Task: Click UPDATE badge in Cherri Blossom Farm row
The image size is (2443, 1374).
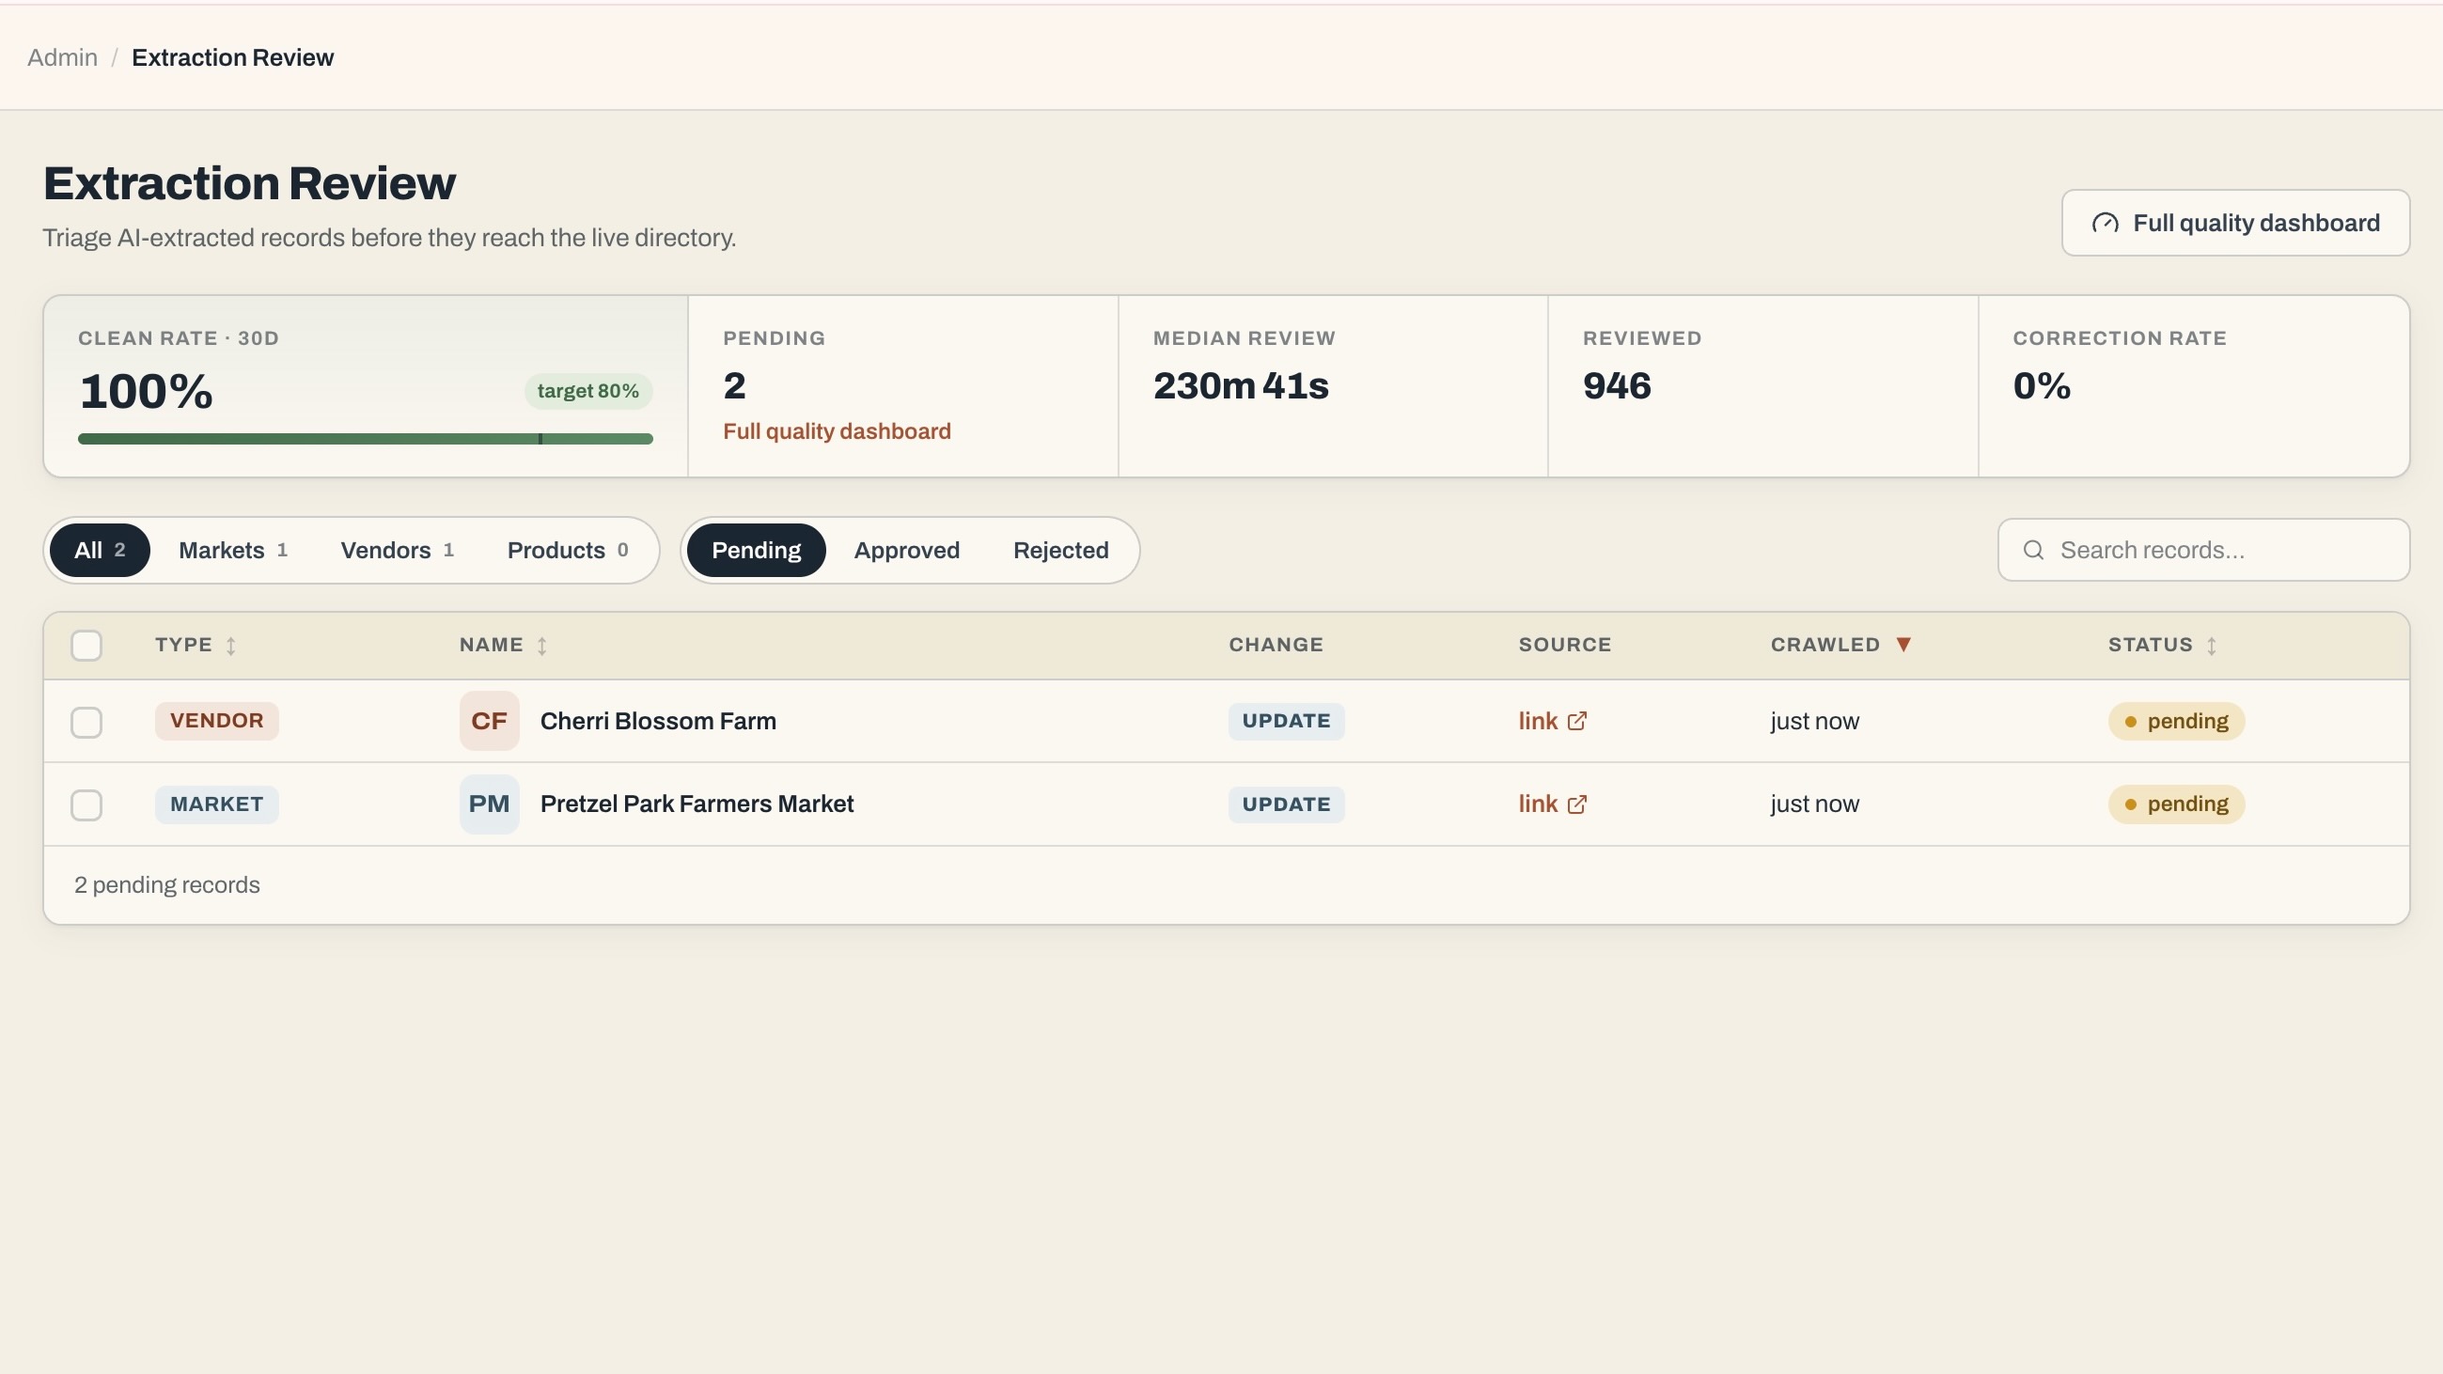Action: (1286, 721)
